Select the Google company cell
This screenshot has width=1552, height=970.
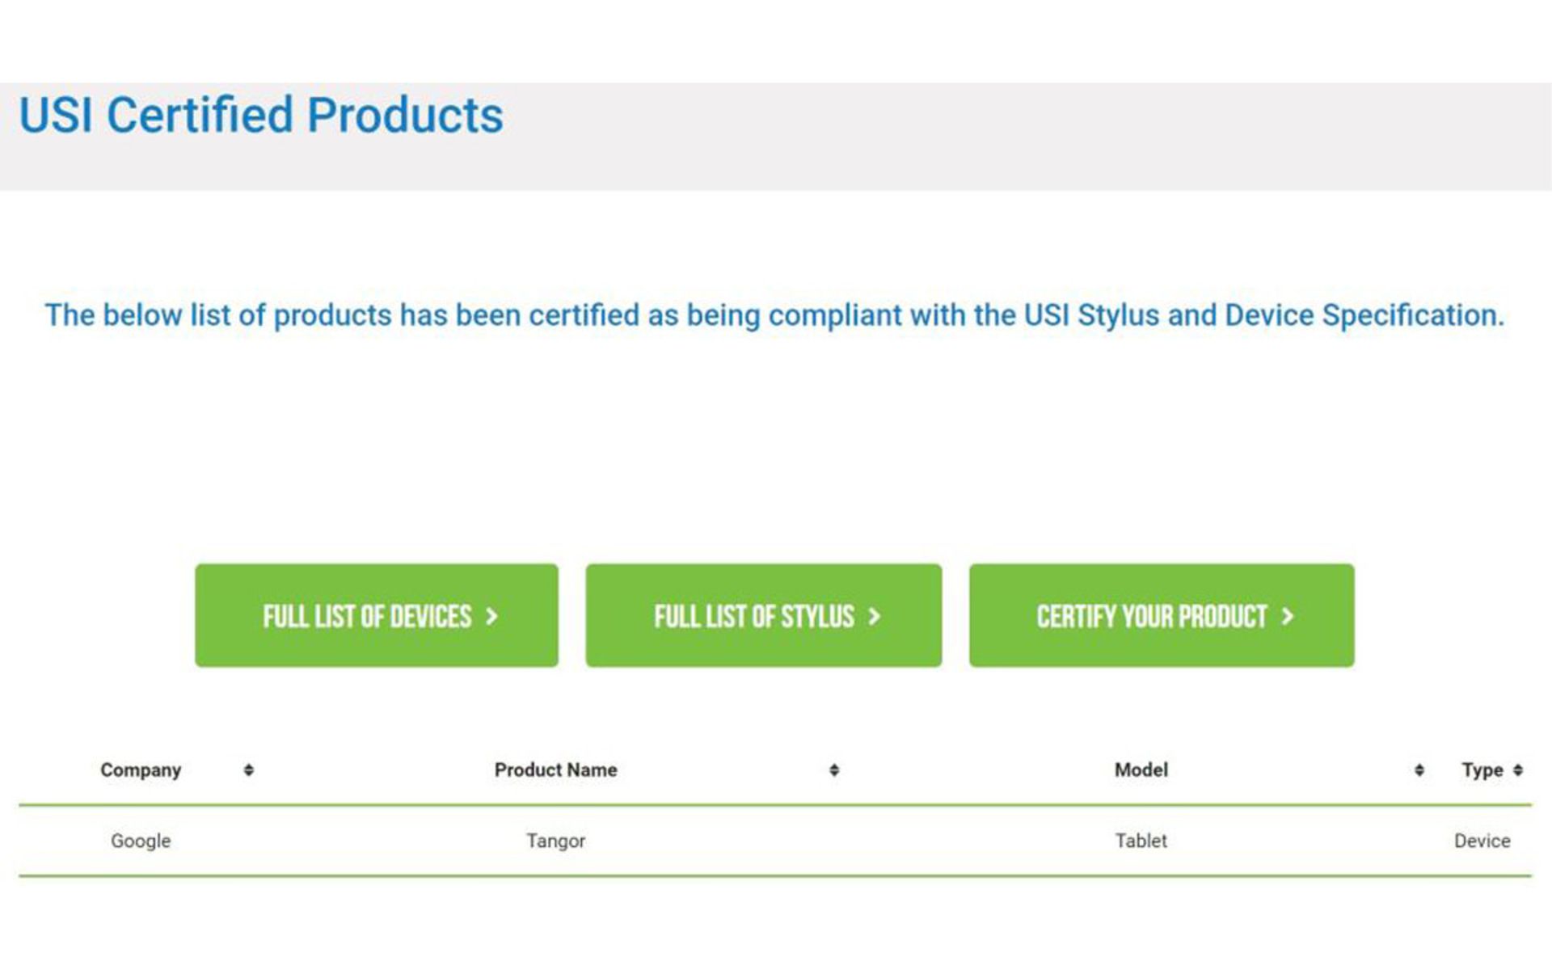[x=141, y=841]
